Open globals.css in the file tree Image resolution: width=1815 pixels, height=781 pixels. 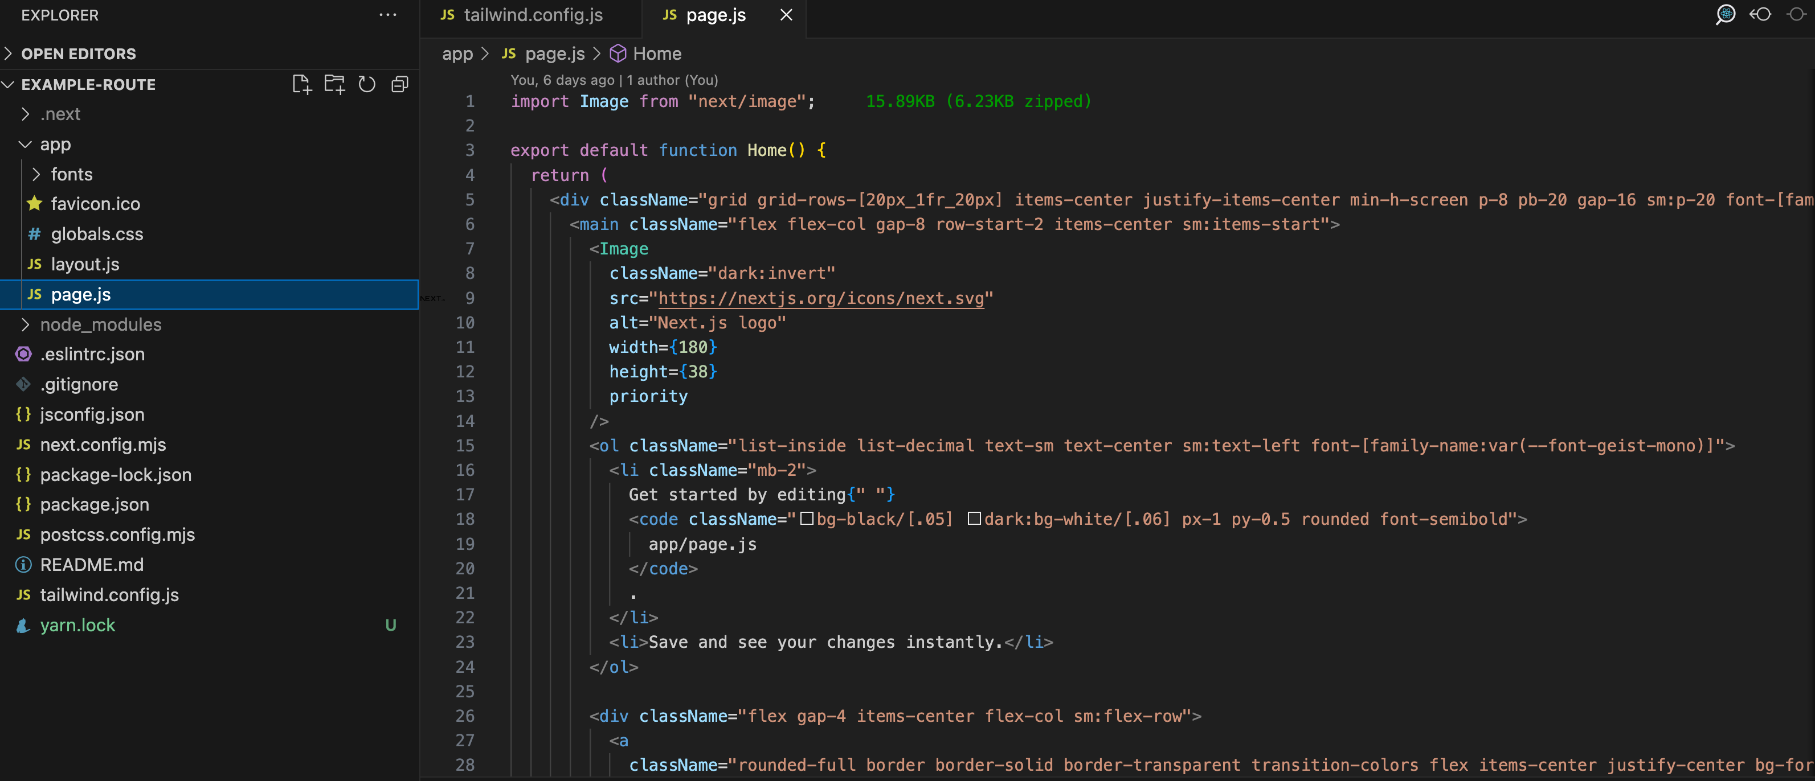96,234
